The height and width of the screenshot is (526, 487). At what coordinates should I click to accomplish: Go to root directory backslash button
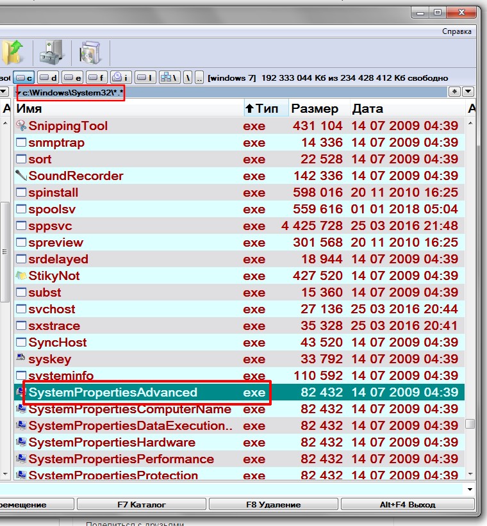click(x=188, y=78)
